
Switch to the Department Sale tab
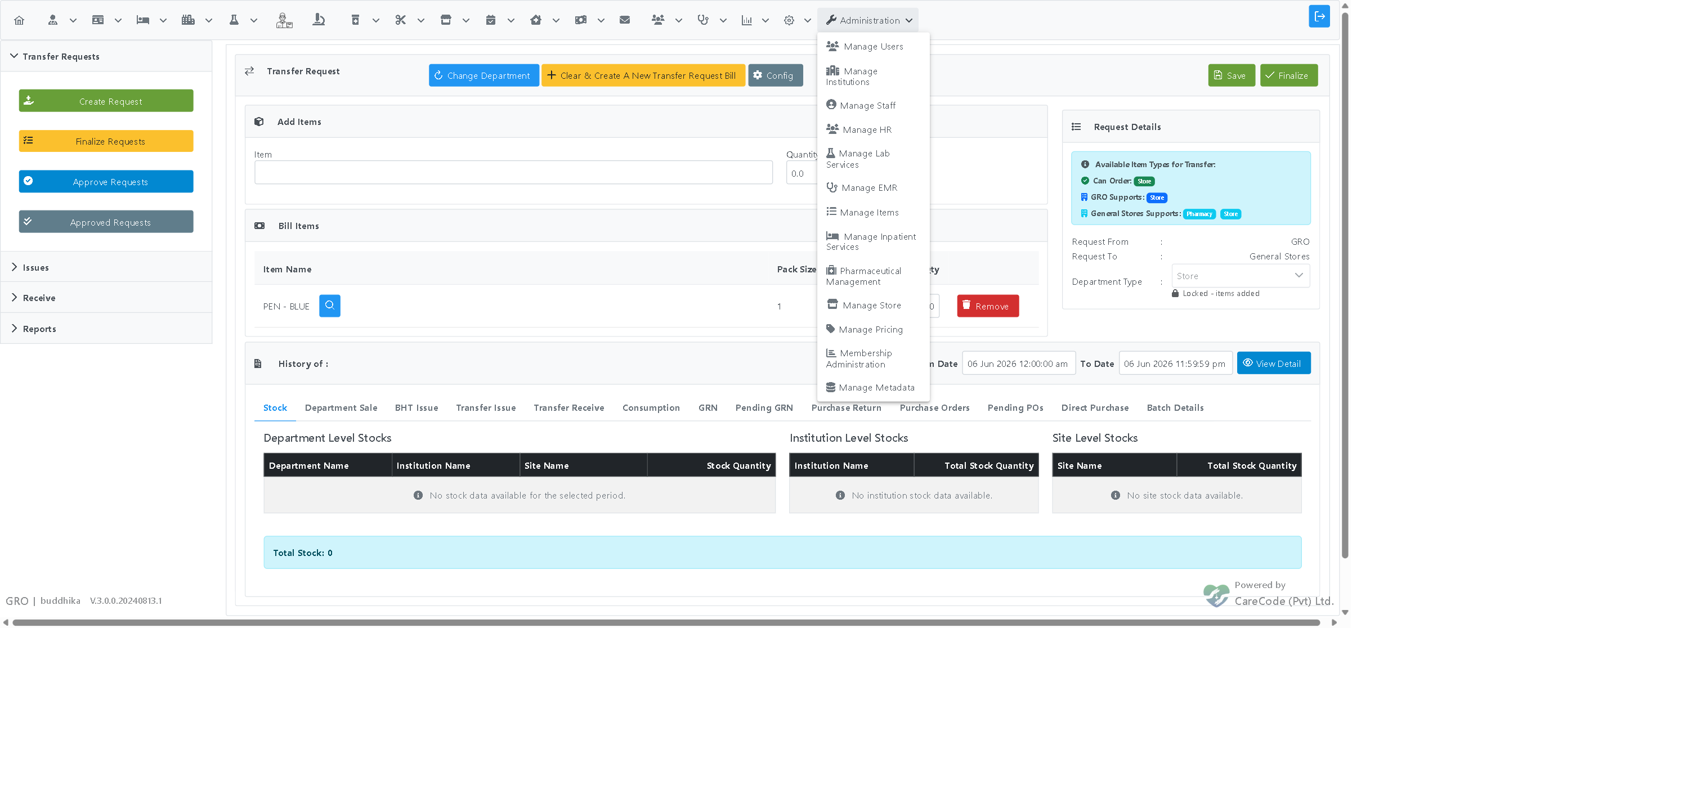pos(341,407)
